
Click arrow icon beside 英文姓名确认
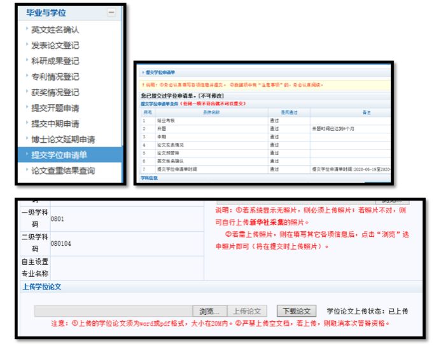pos(27,29)
